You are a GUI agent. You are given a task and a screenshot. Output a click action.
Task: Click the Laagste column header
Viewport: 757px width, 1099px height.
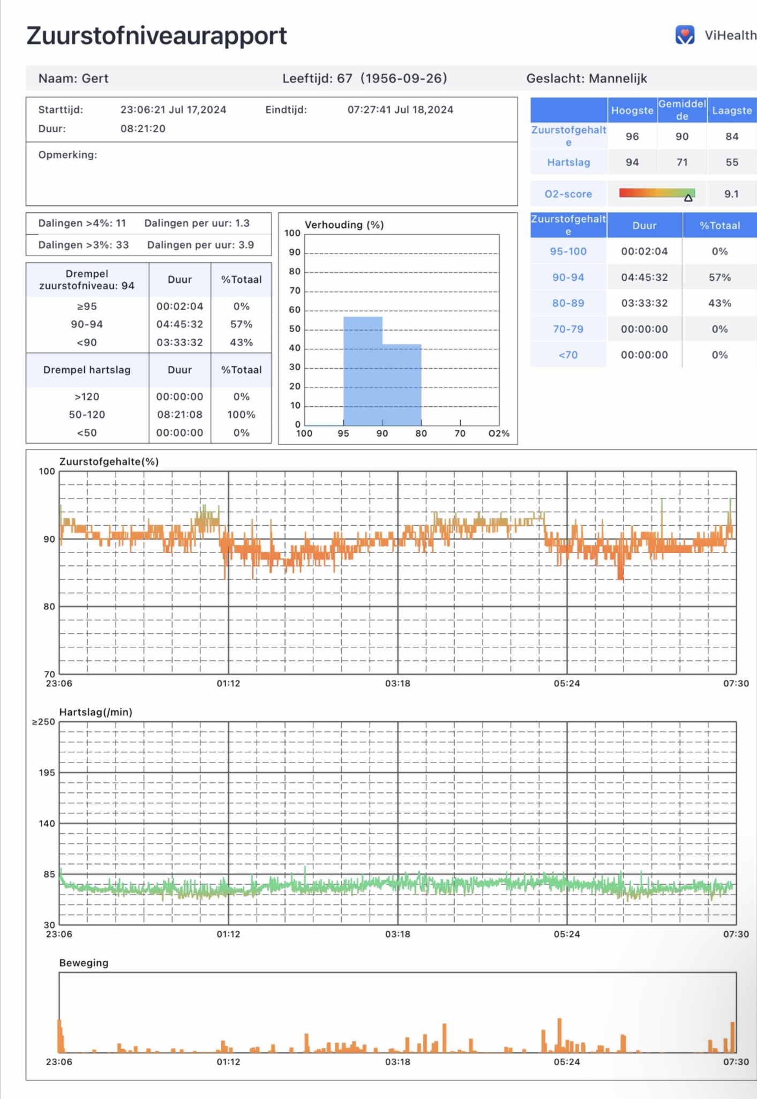tap(731, 110)
